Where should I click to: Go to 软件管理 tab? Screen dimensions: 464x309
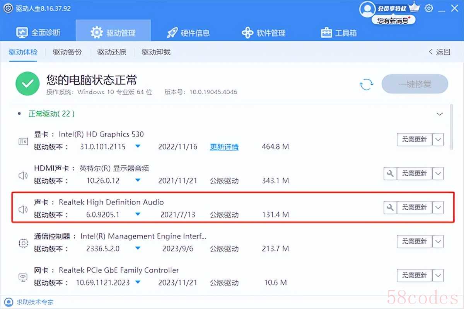(x=264, y=32)
